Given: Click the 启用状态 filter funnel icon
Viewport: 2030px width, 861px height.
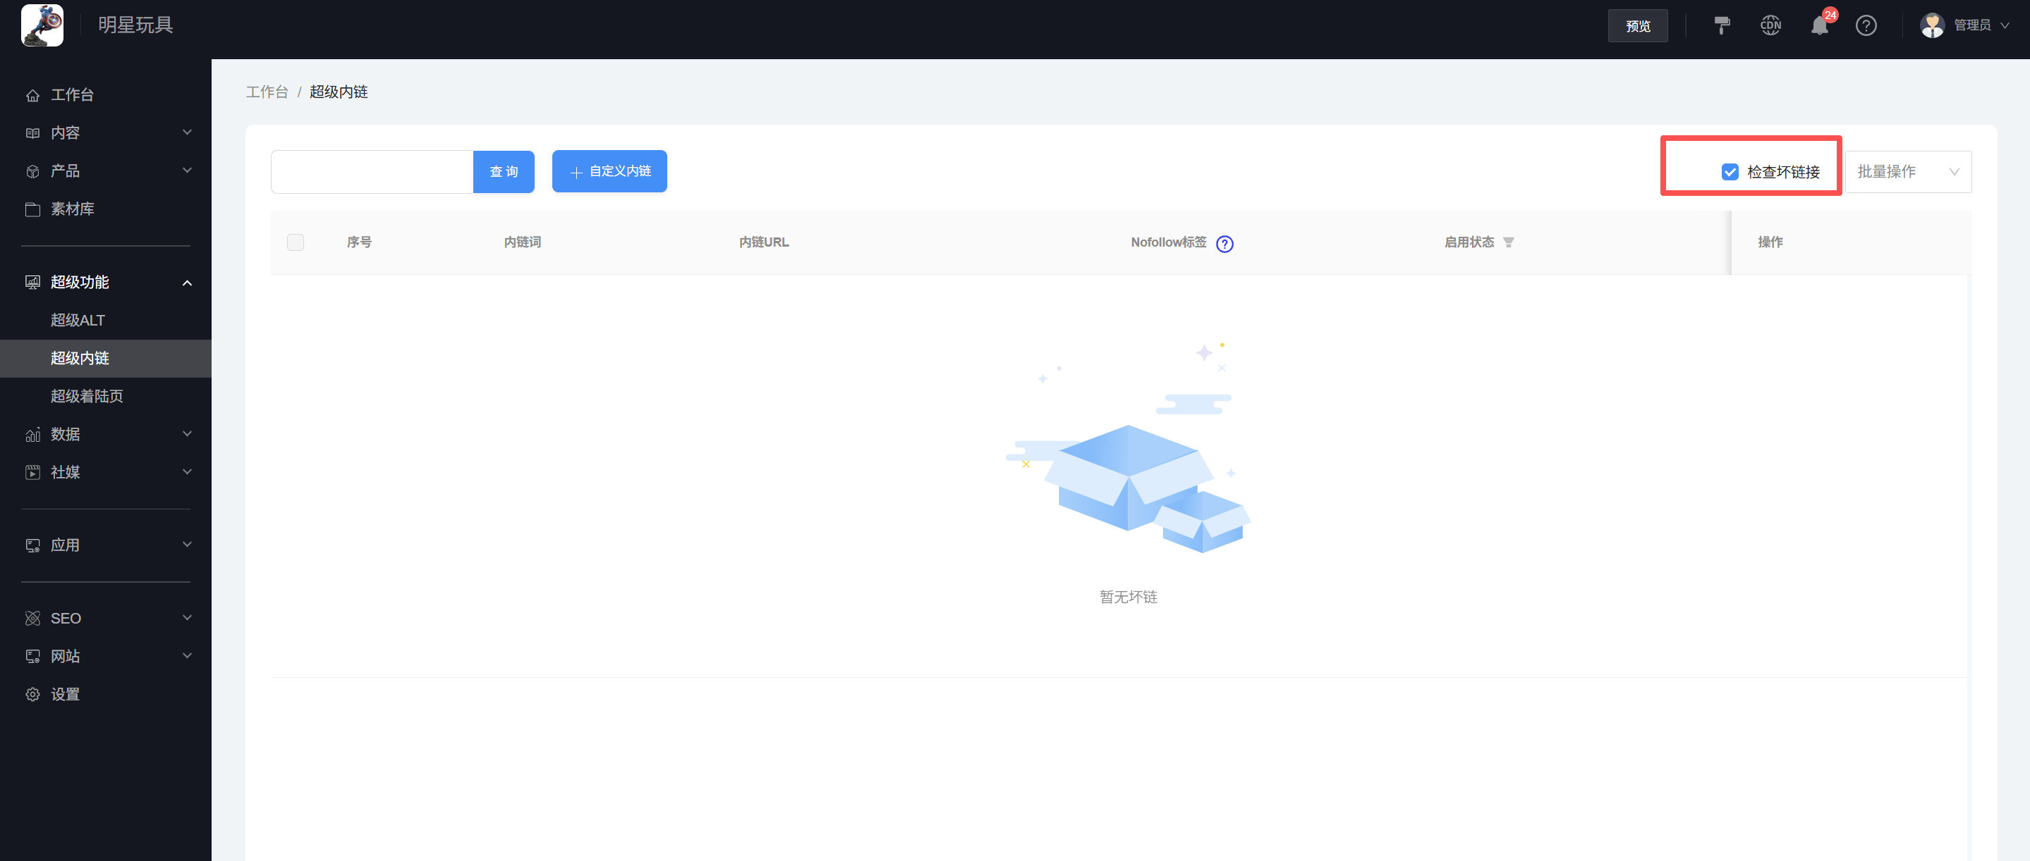Looking at the screenshot, I should point(1508,242).
